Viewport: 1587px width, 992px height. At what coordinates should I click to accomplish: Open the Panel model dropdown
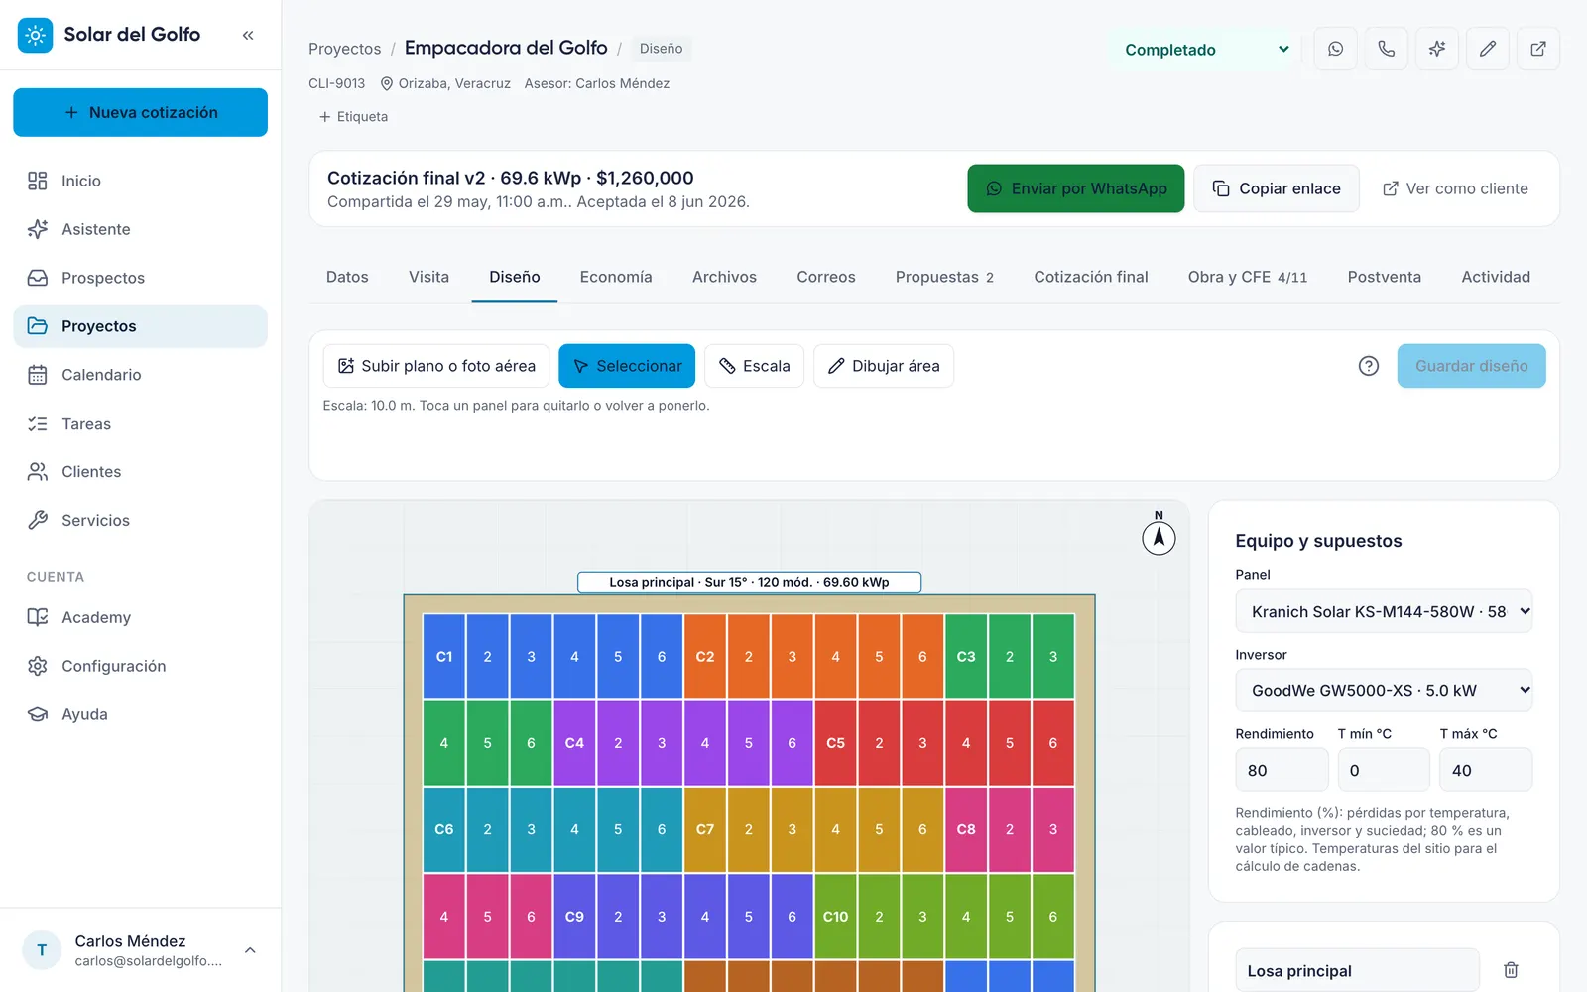coord(1384,611)
